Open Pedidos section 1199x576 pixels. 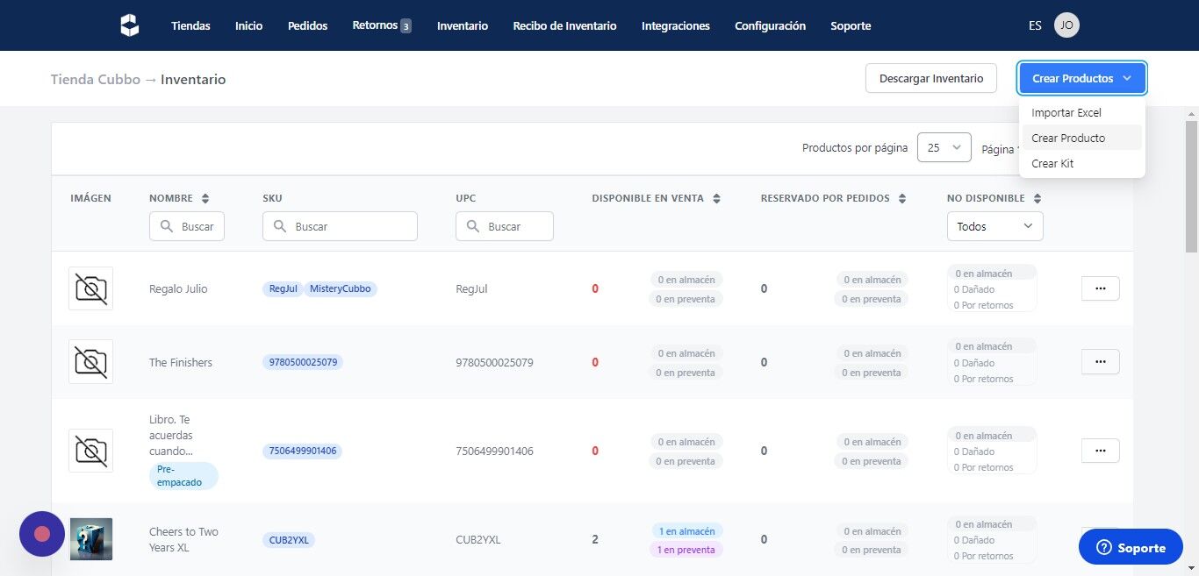click(307, 26)
